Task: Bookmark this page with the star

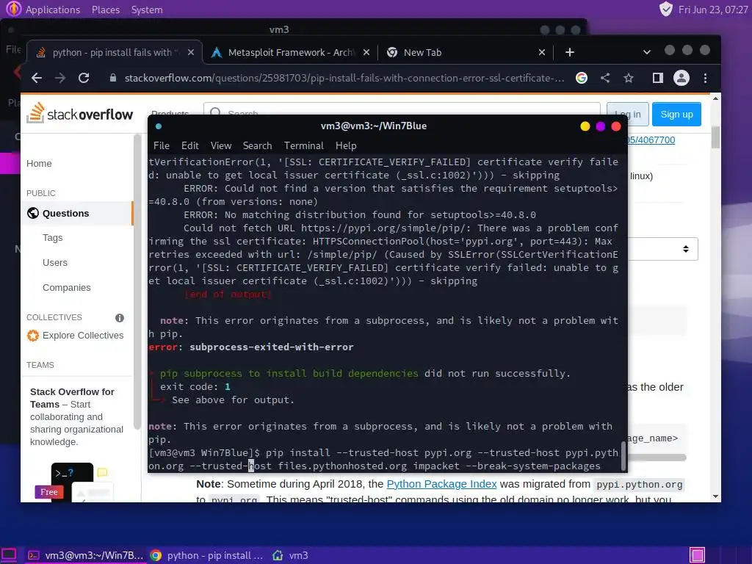Action: pyautogui.click(x=629, y=78)
